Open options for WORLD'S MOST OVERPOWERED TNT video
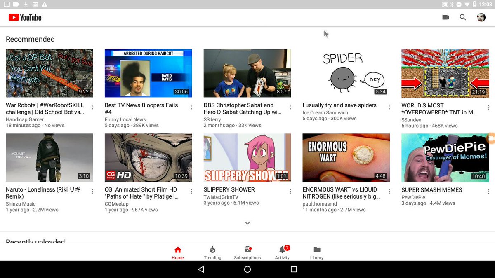 488,107
